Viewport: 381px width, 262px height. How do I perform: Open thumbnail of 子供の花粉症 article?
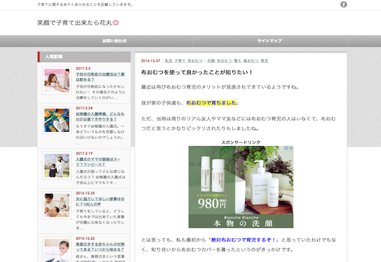57,80
